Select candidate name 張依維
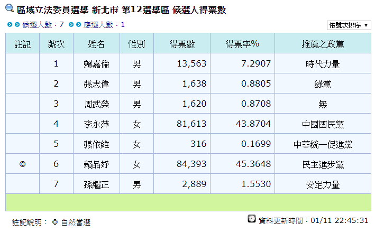Screen dimensions: 375x233 96,144
